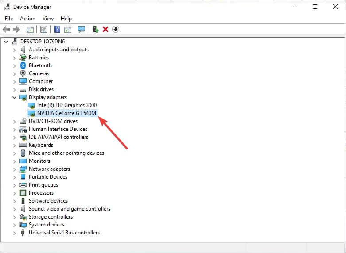Screen dimensions: 346x253
Task: Click the Forward arrow toolbar icon
Action: click(x=16, y=29)
